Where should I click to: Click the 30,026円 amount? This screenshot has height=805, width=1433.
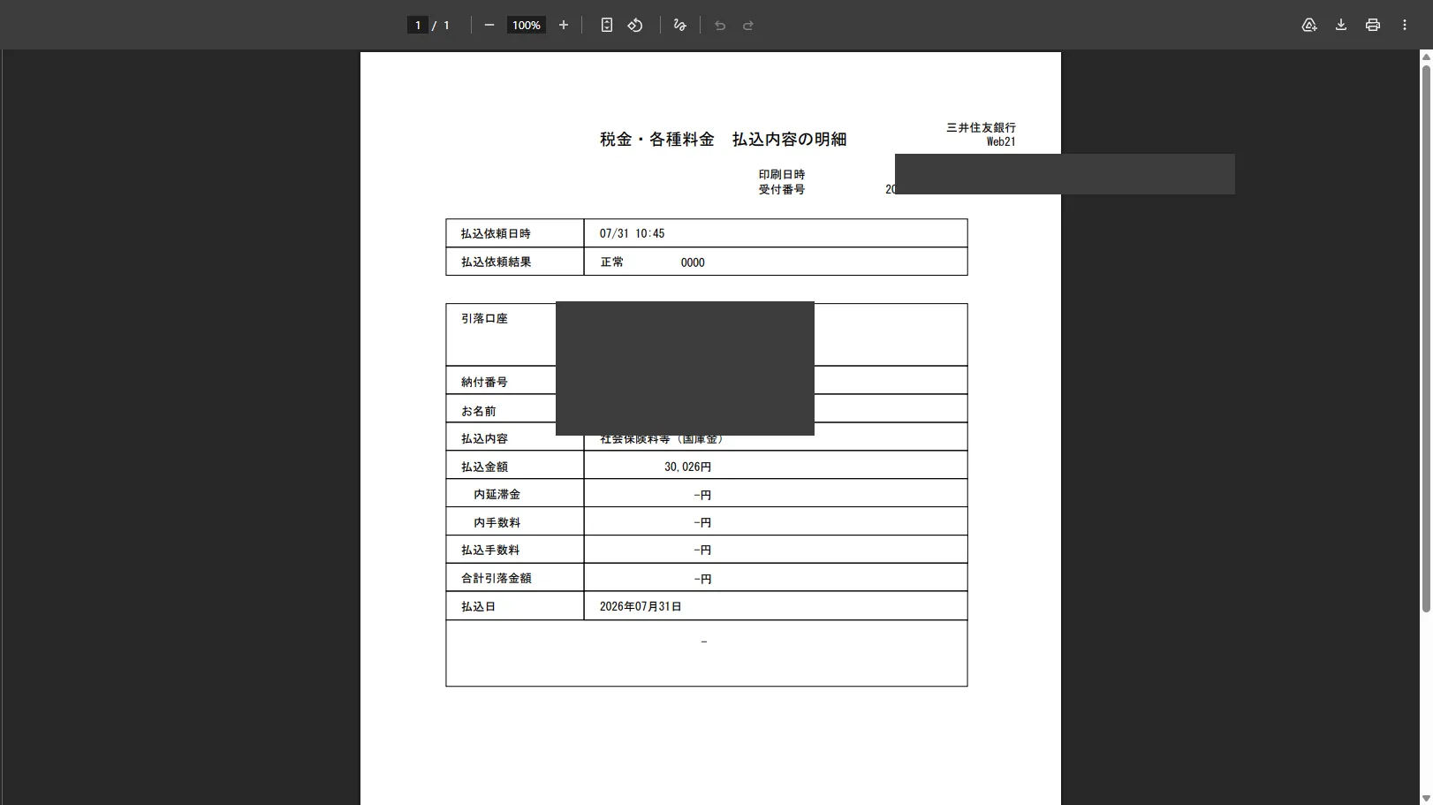[688, 467]
